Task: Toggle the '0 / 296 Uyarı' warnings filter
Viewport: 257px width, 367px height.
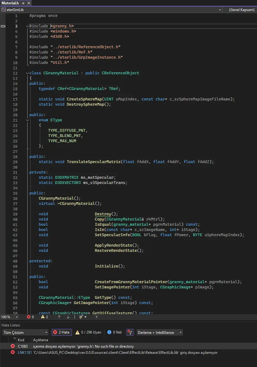Action: (x=88, y=332)
